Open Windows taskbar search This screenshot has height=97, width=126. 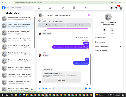pyautogui.click(x=7, y=95)
